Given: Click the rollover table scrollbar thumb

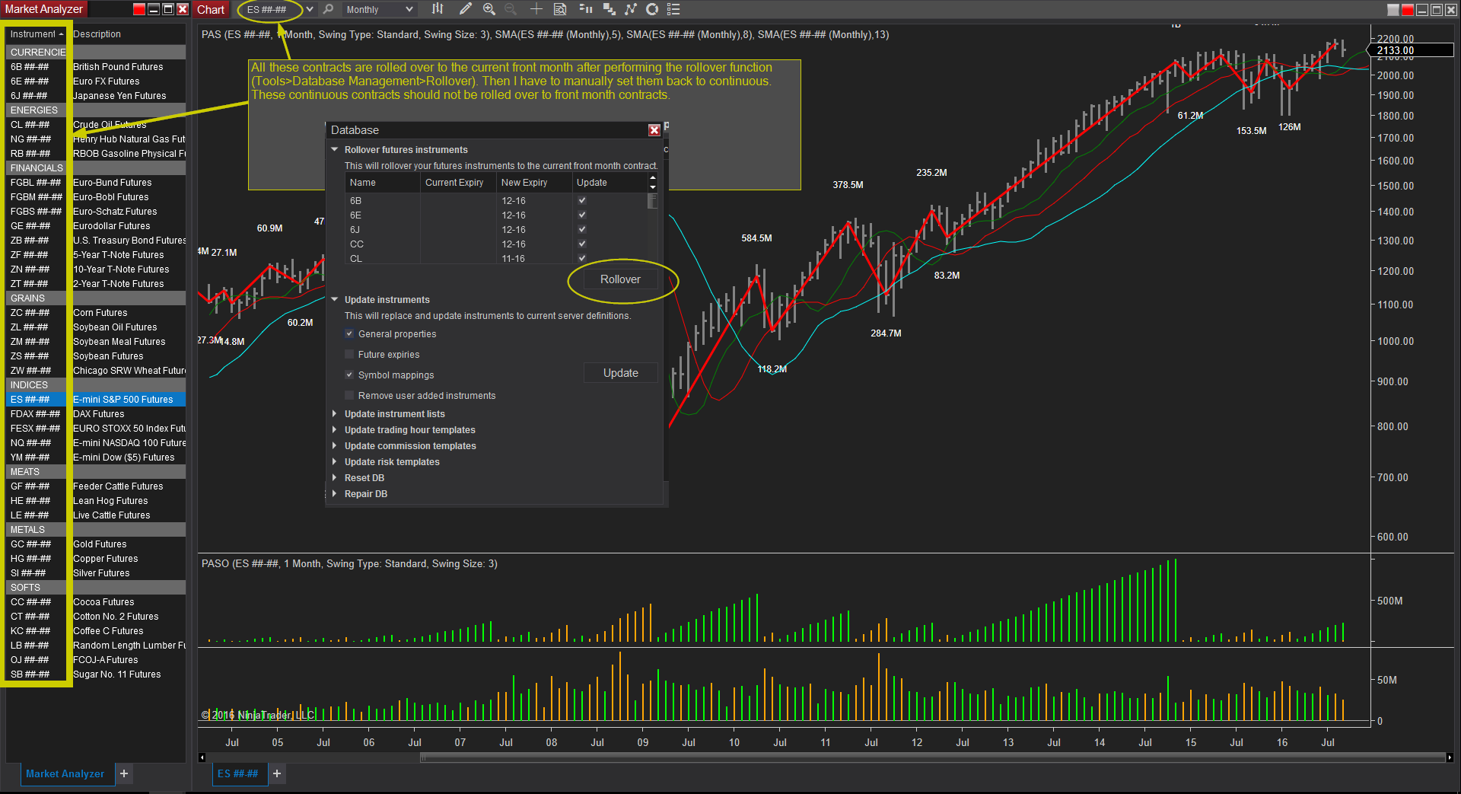Looking at the screenshot, I should [x=652, y=201].
